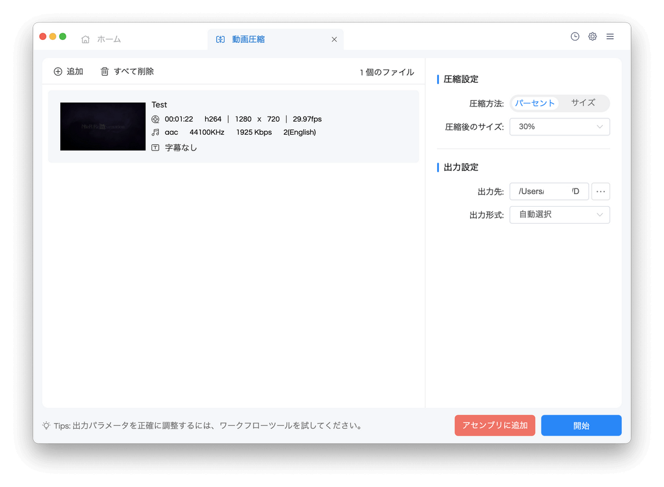This screenshot has width=664, height=487.
Task: Click the 00:01:22 duration value
Action: tap(179, 119)
